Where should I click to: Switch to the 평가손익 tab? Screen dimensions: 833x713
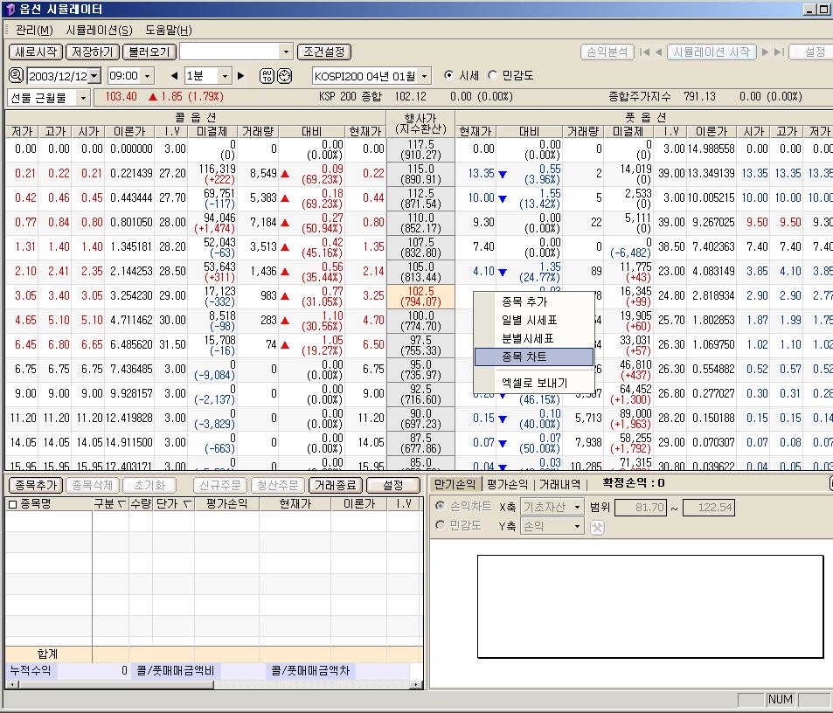(507, 483)
